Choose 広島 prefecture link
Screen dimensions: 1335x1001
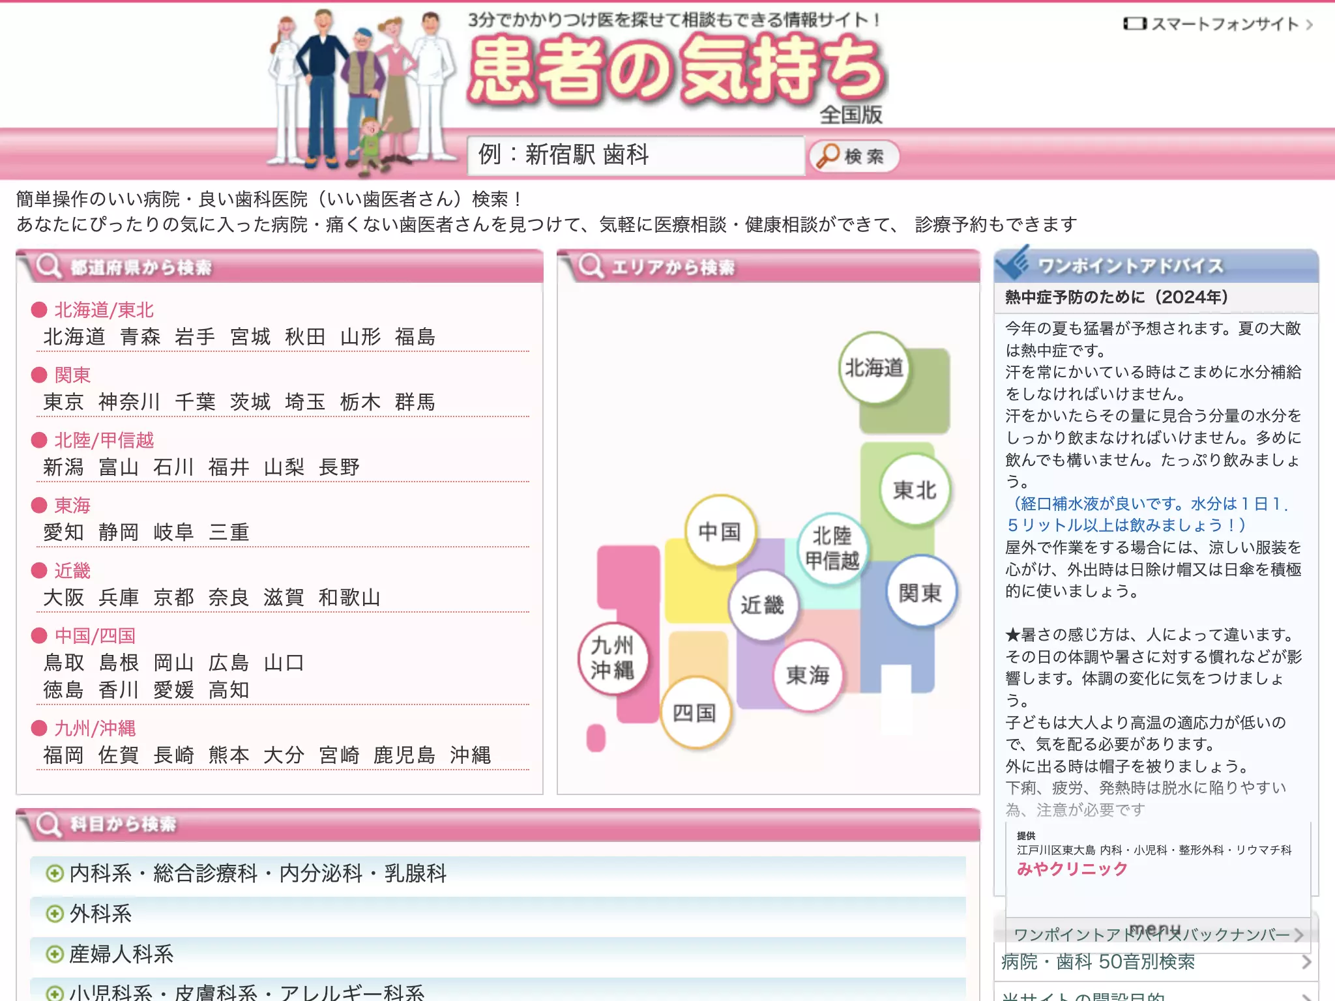click(229, 663)
